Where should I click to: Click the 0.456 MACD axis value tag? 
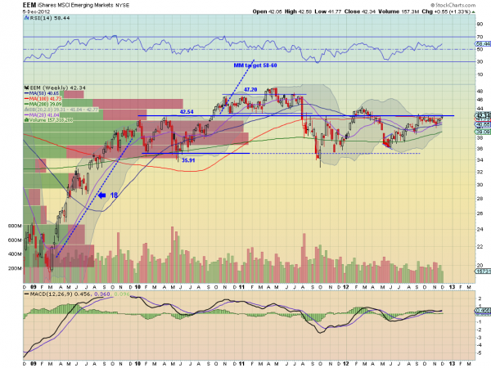[x=483, y=310]
